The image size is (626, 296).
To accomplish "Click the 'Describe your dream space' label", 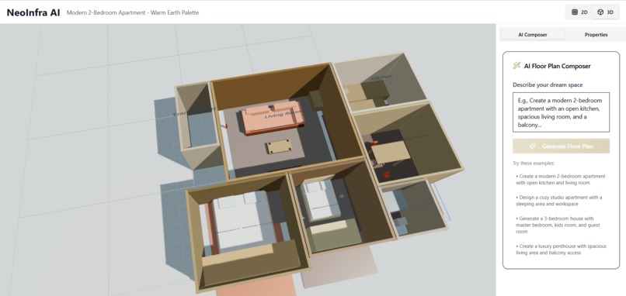I will (x=548, y=85).
